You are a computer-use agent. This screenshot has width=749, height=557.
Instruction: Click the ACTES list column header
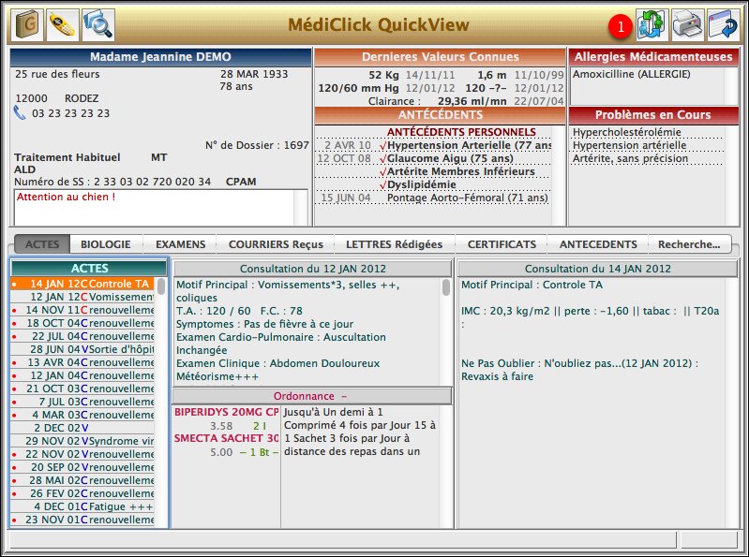[x=89, y=268]
